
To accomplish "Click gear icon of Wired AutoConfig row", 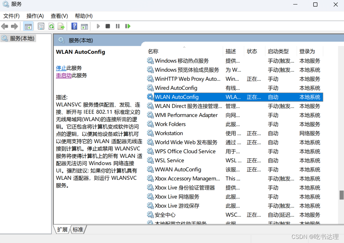I will point(150,88).
